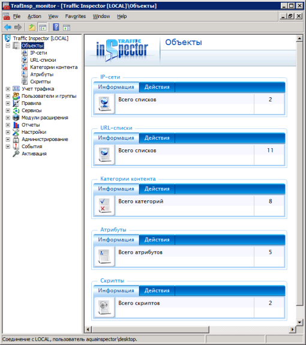Click the vertical scrollbar down arrow
This screenshot has height=345, width=306.
click(299, 322)
